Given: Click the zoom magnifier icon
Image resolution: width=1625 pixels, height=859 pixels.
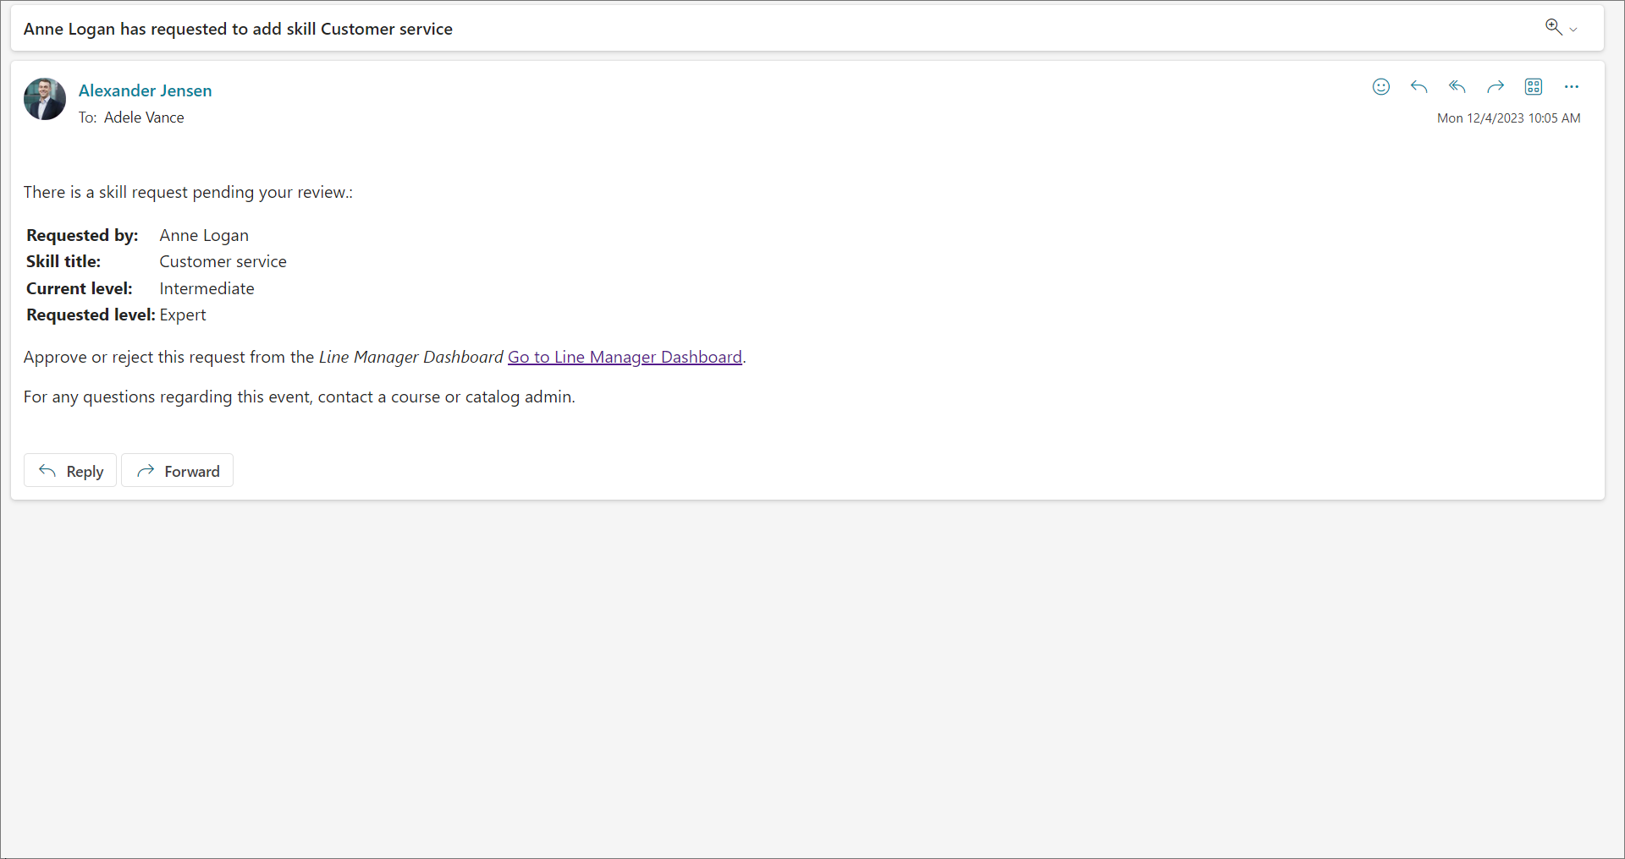Looking at the screenshot, I should (x=1553, y=27).
